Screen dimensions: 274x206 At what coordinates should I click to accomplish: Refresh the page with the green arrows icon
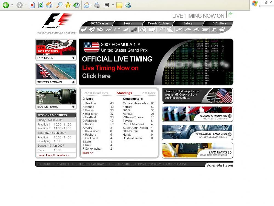[x=41, y=5]
